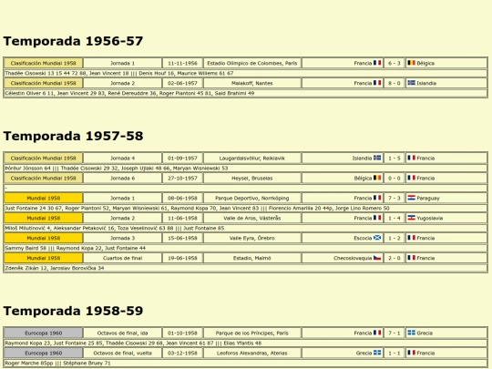
Task: Click Clasificación Mundial 1958 label for the 02-06-1957 match
Action: tap(44, 83)
